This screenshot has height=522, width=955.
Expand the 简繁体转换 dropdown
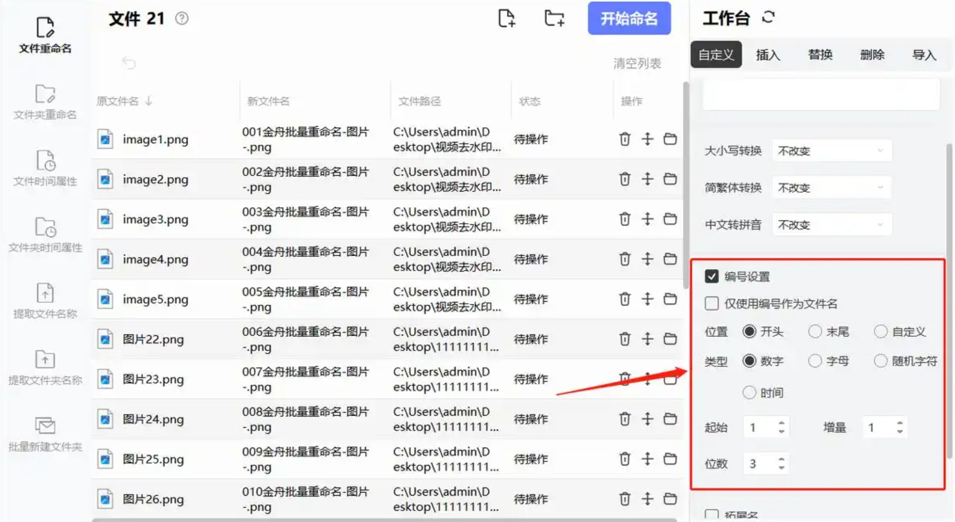(x=831, y=188)
